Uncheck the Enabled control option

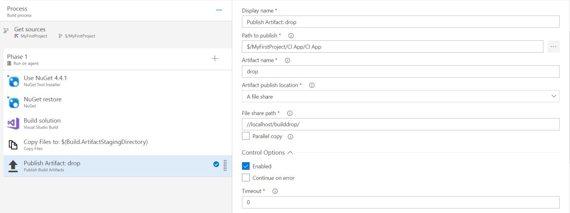point(246,166)
